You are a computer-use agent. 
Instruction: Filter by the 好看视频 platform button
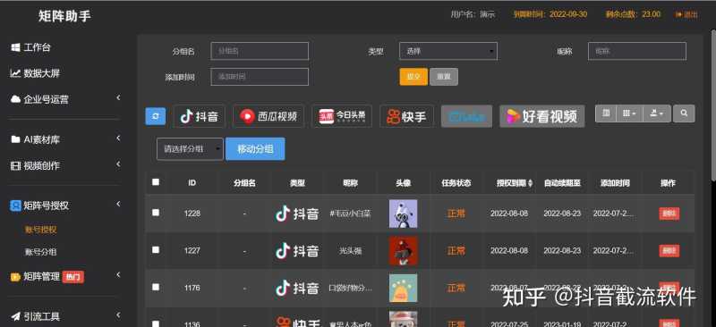tap(542, 116)
